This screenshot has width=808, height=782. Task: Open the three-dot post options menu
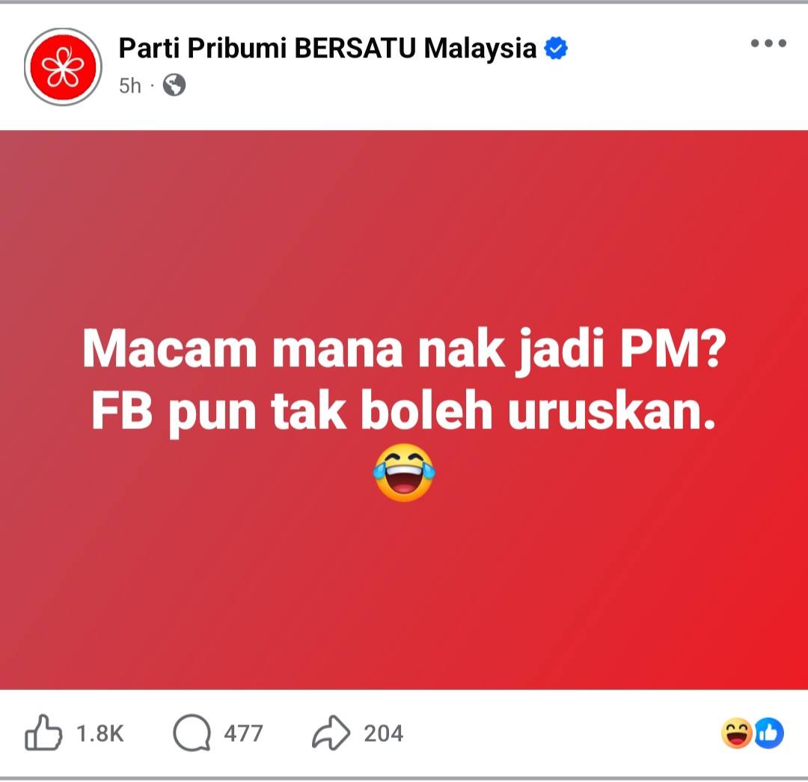tap(768, 43)
